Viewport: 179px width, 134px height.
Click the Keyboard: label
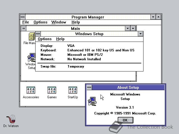point(48,50)
